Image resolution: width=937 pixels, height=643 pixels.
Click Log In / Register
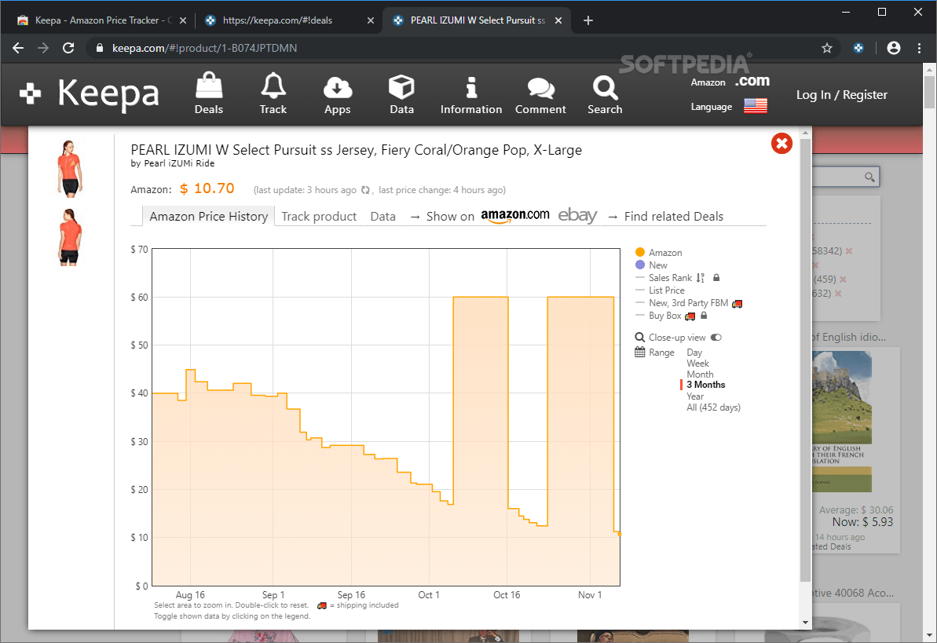point(841,94)
